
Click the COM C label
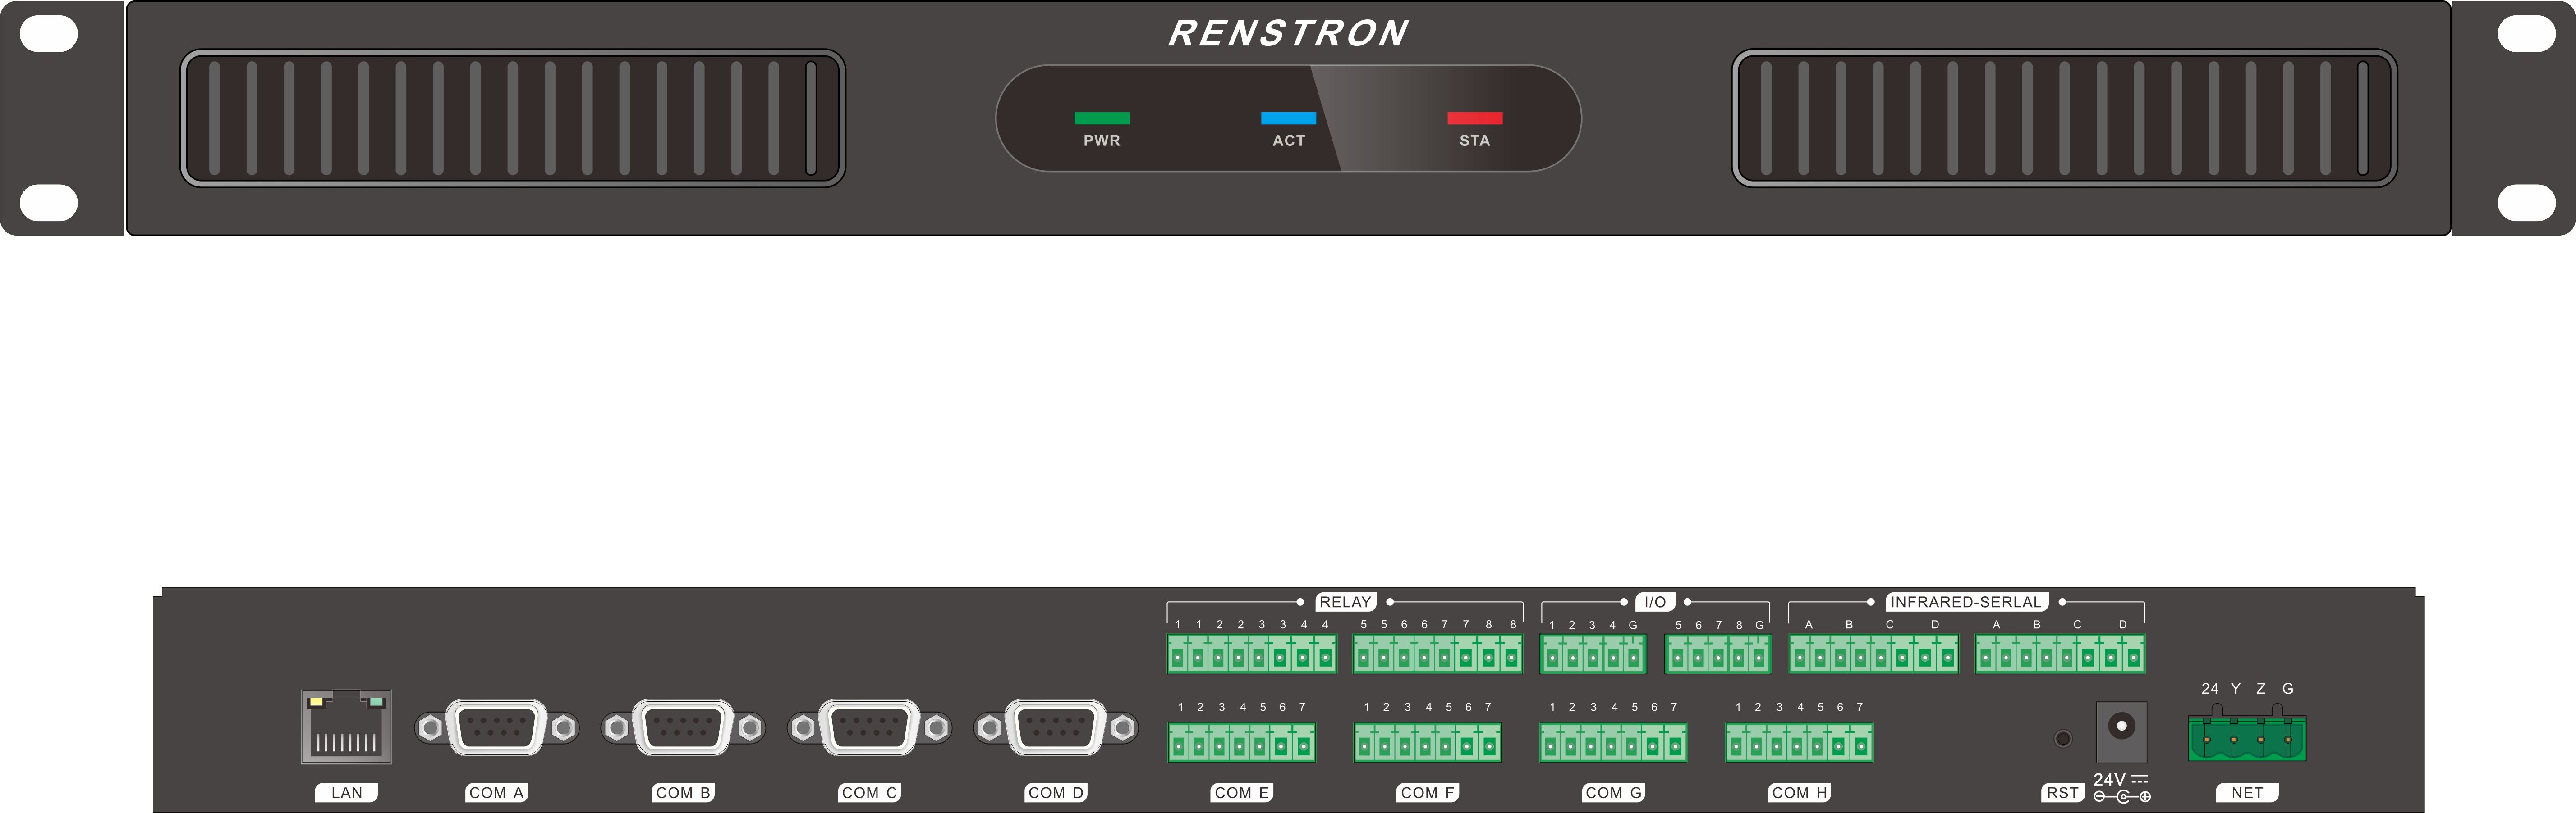coord(869,793)
